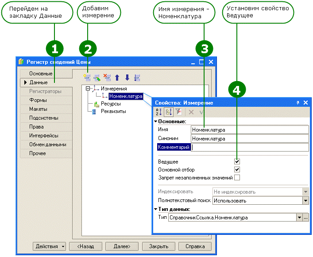Sort properties alphabetically A-Z icon
313x257 pixels.
pyautogui.click(x=159, y=113)
